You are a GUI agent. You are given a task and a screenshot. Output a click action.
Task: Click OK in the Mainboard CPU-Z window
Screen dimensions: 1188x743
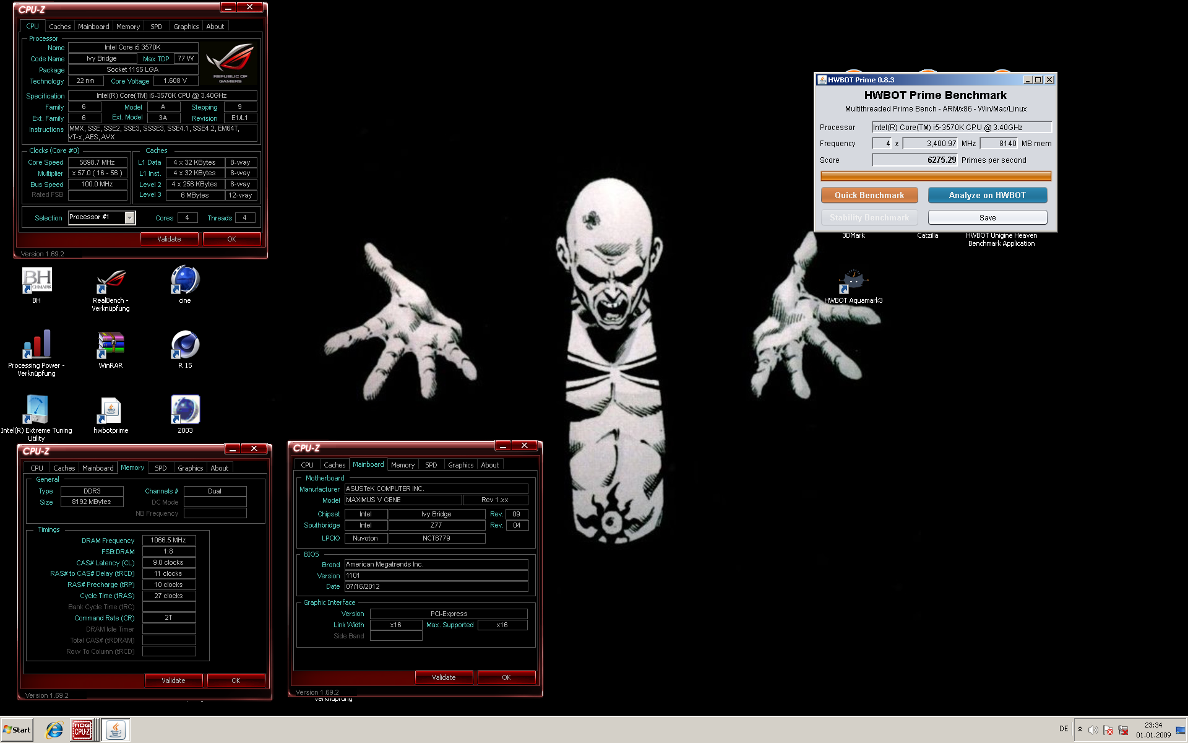click(x=506, y=677)
